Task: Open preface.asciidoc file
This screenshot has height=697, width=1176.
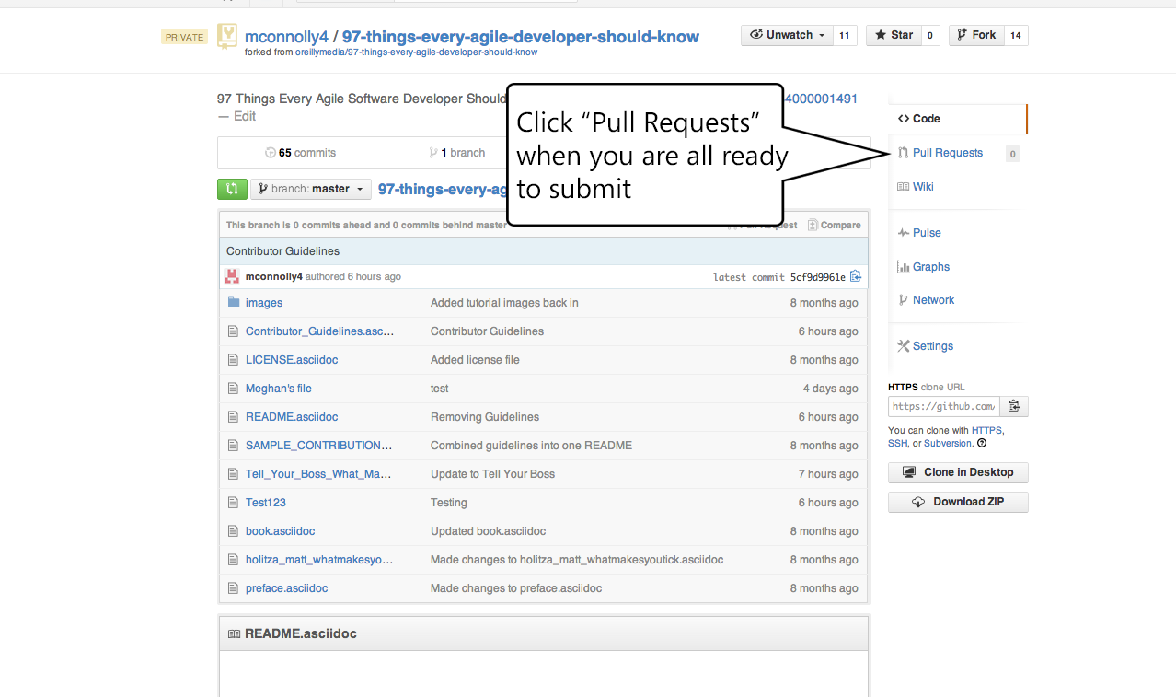Action: [x=287, y=588]
